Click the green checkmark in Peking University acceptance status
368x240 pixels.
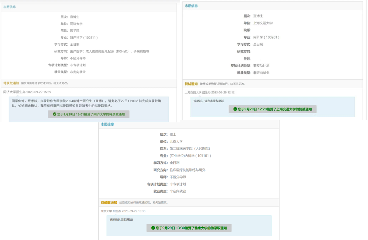coord(153,228)
